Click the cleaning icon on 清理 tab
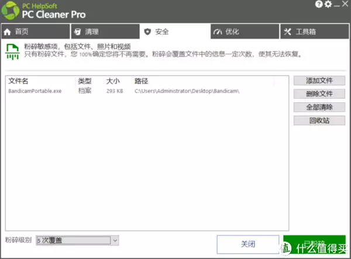Screen dimensions: 351x259 pyautogui.click(x=77, y=32)
